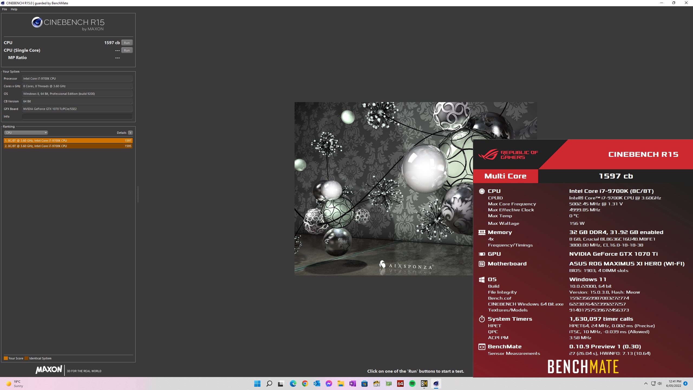This screenshot has width=693, height=390.
Task: Click the Processor field value
Action: click(x=77, y=79)
